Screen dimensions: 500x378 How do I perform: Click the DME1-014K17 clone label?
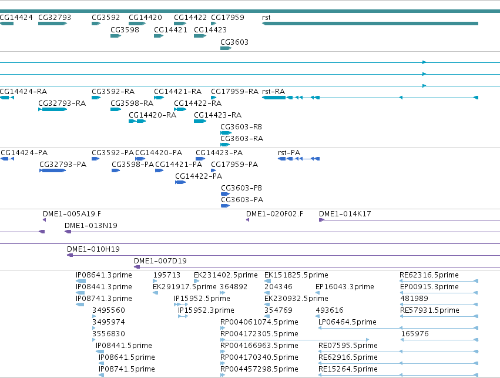click(345, 214)
